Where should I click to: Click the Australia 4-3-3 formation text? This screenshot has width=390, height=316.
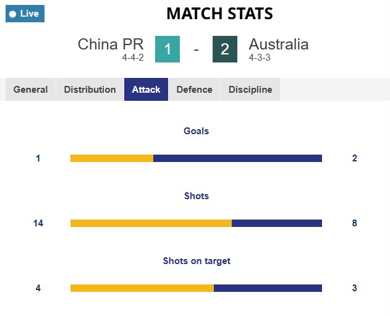(x=260, y=58)
